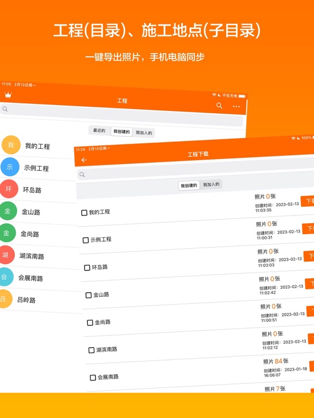Tap the 不在充电 battery status
The height and width of the screenshot is (418, 314).
234,95
